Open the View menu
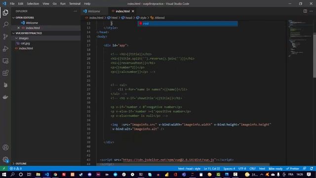 46,3
